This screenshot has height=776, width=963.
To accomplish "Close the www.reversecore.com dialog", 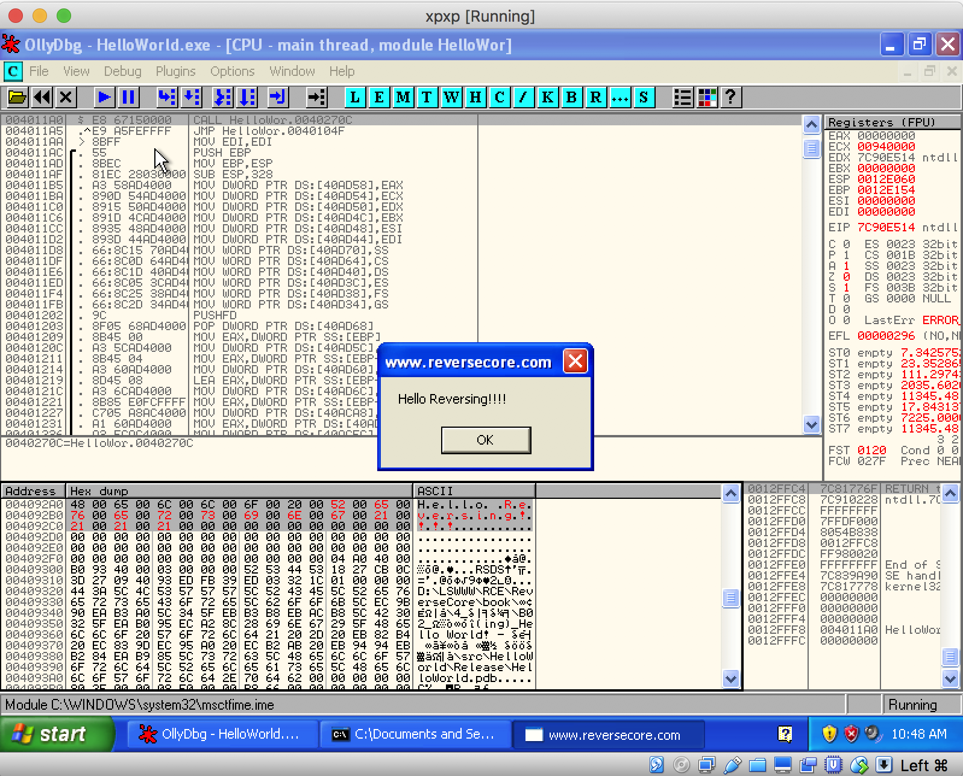I will tap(575, 361).
